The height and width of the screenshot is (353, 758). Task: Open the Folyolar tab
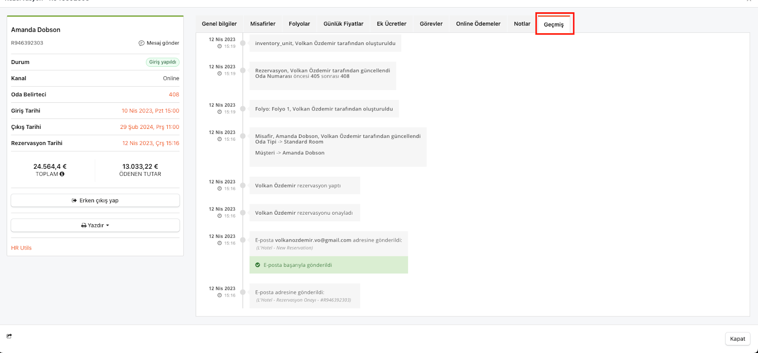pyautogui.click(x=299, y=24)
